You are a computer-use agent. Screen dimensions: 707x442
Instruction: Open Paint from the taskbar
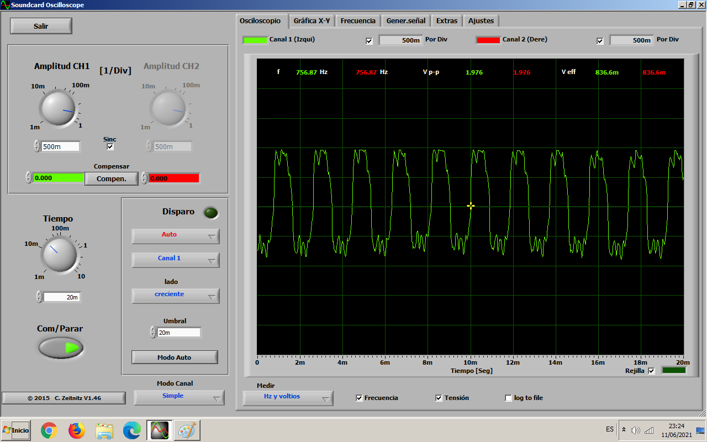point(187,430)
